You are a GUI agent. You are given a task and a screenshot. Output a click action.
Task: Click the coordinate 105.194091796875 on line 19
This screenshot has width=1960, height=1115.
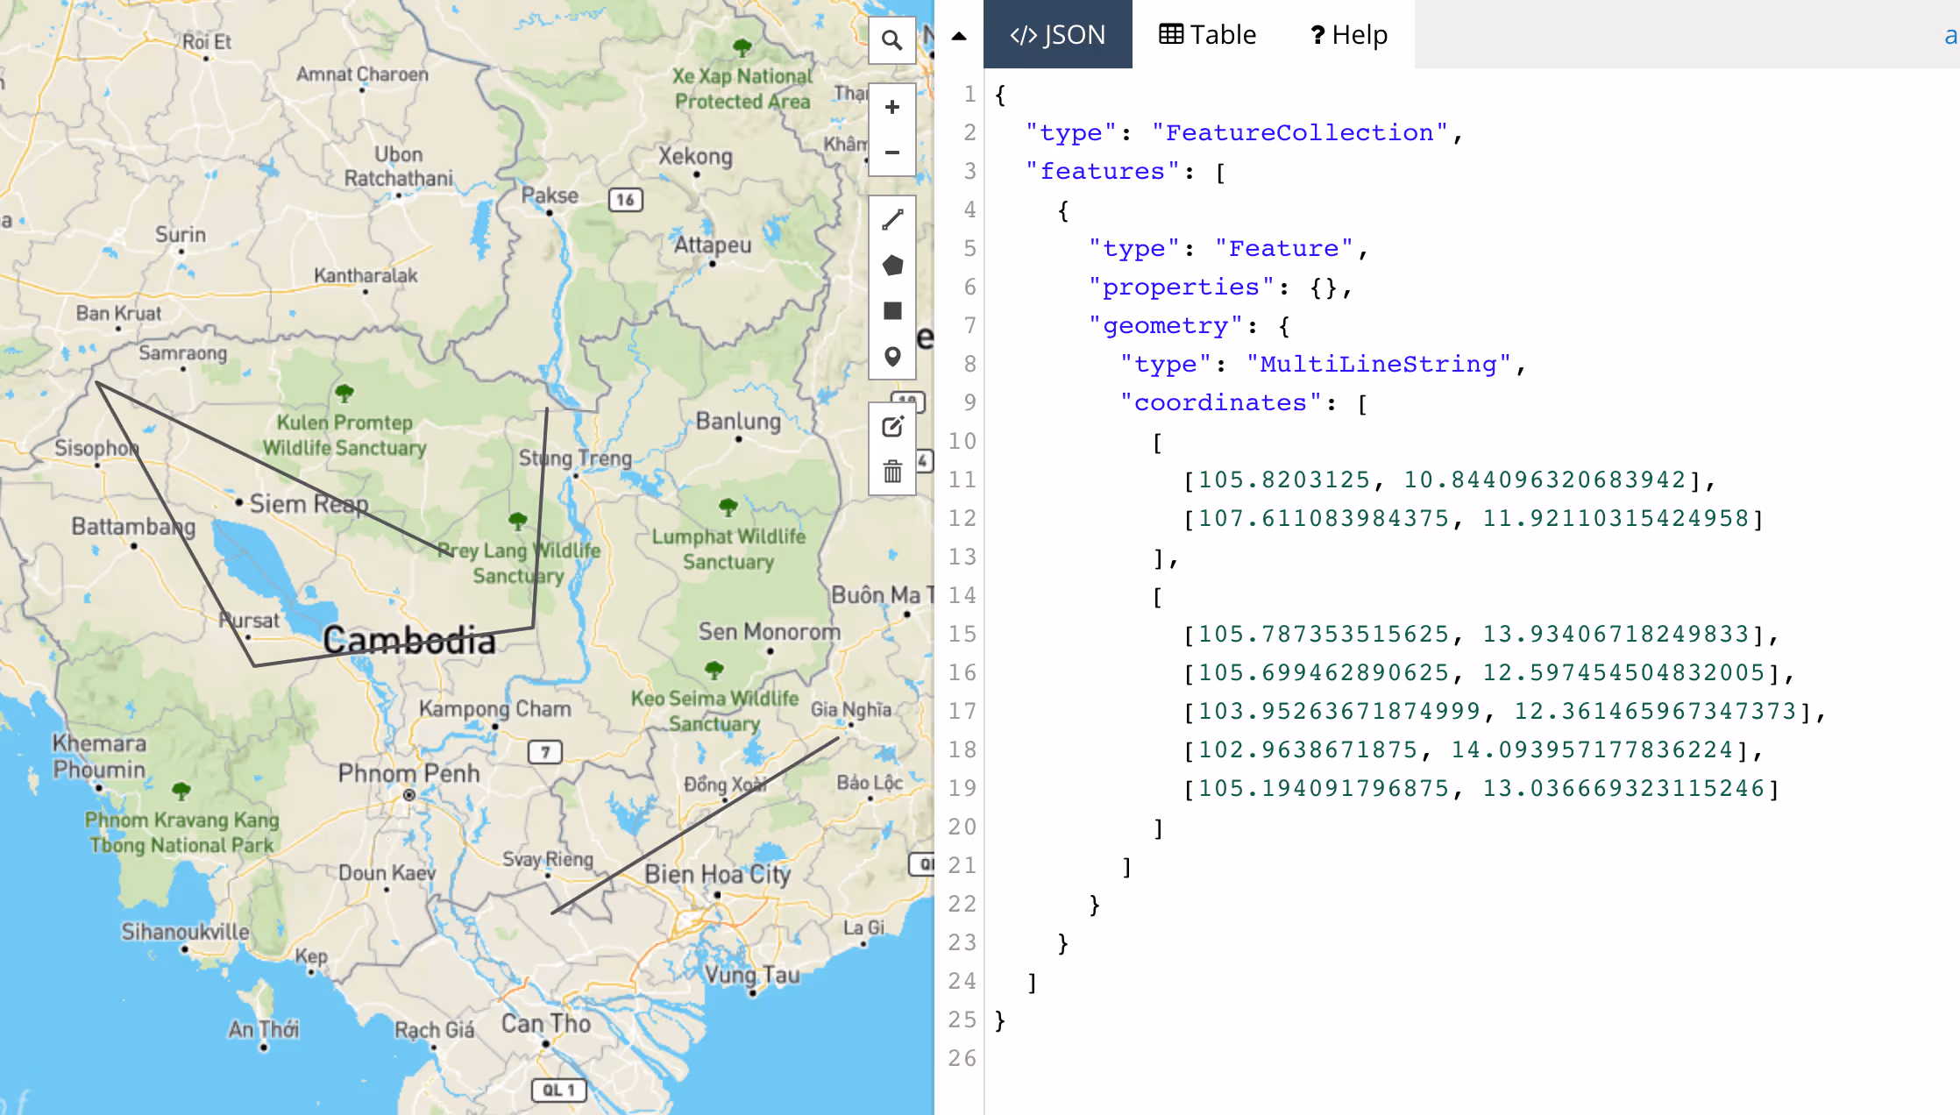(x=1323, y=788)
